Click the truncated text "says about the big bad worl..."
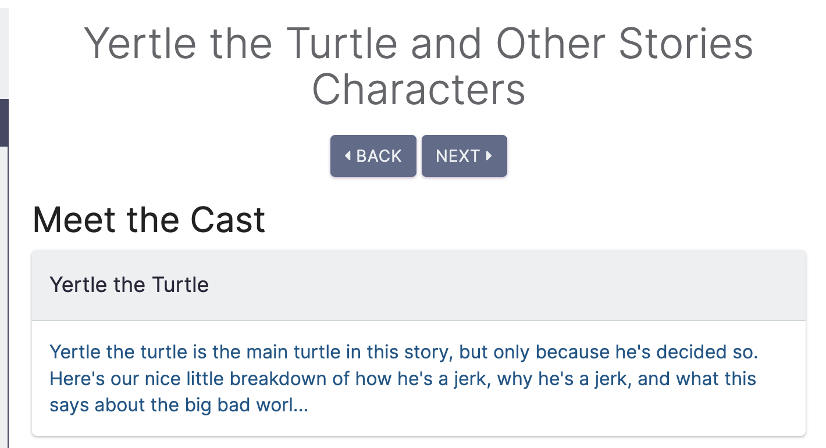The image size is (826, 448). 179,405
